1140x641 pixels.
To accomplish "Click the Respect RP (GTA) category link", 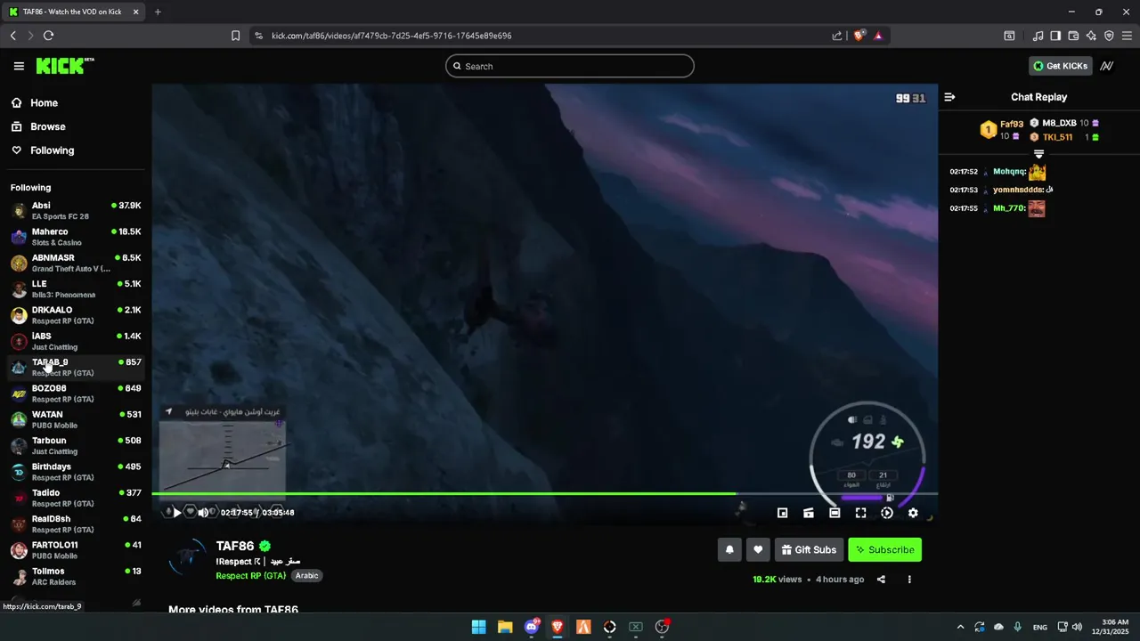I will click(251, 576).
